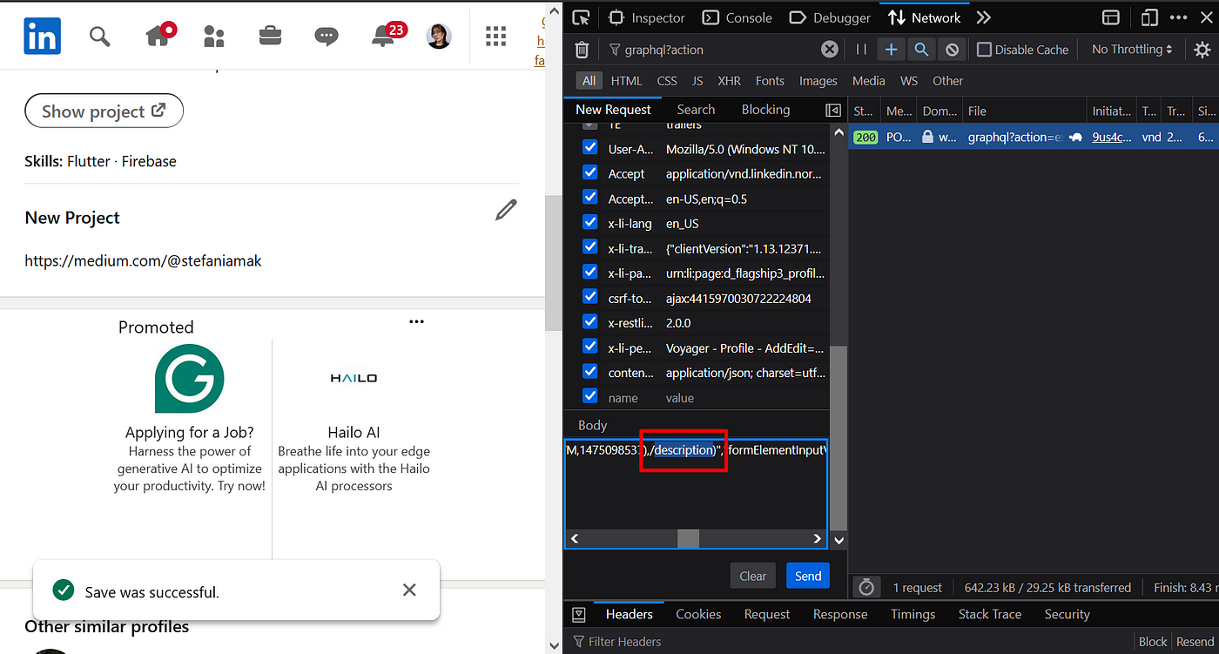The image size is (1219, 654).
Task: Switch to the Debugger tab
Action: pyautogui.click(x=830, y=17)
